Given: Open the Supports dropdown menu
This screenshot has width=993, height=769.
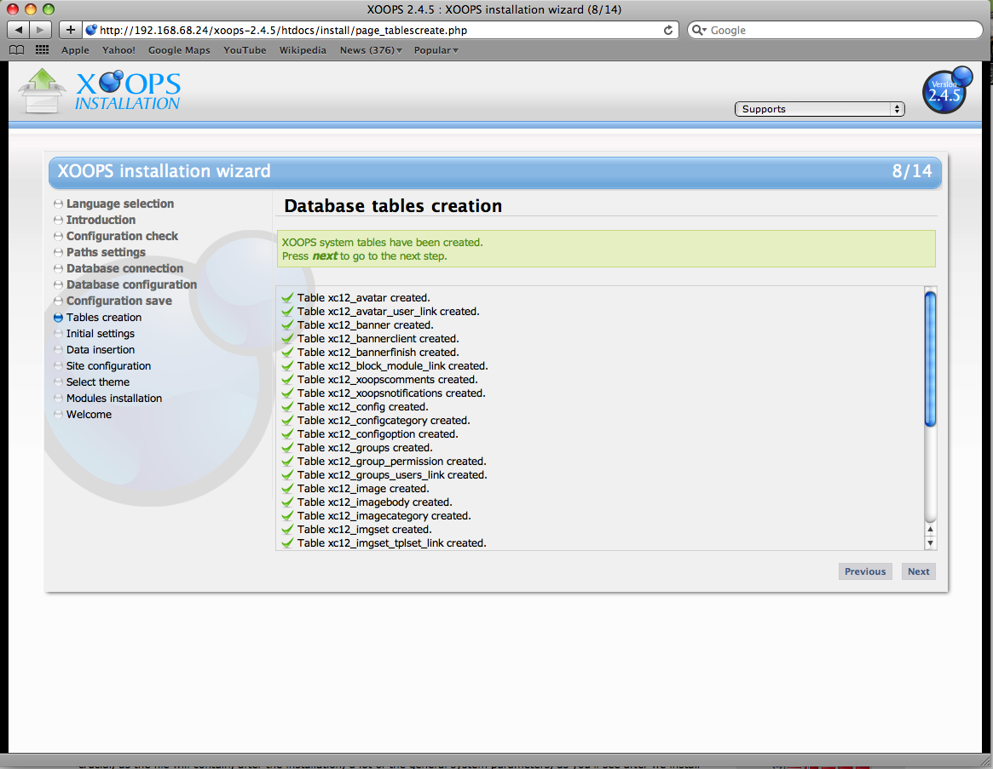Looking at the screenshot, I should [818, 108].
